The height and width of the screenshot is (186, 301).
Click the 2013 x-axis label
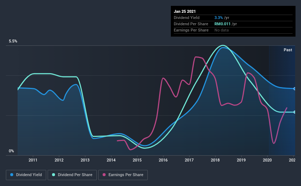pyautogui.click(x=85, y=160)
